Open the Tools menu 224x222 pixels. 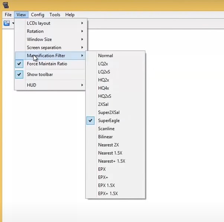click(x=55, y=15)
